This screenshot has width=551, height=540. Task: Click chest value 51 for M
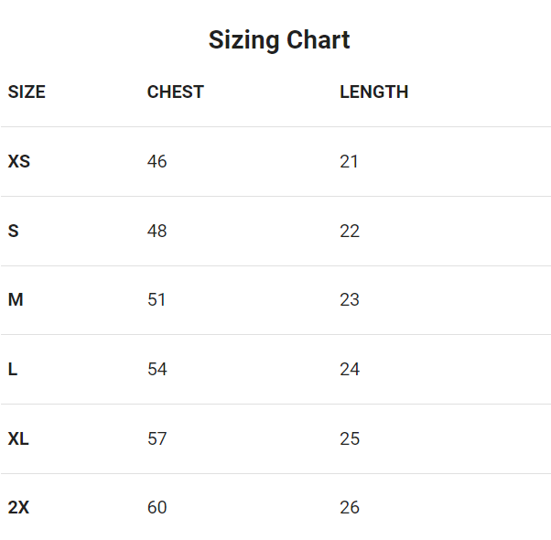click(x=157, y=300)
